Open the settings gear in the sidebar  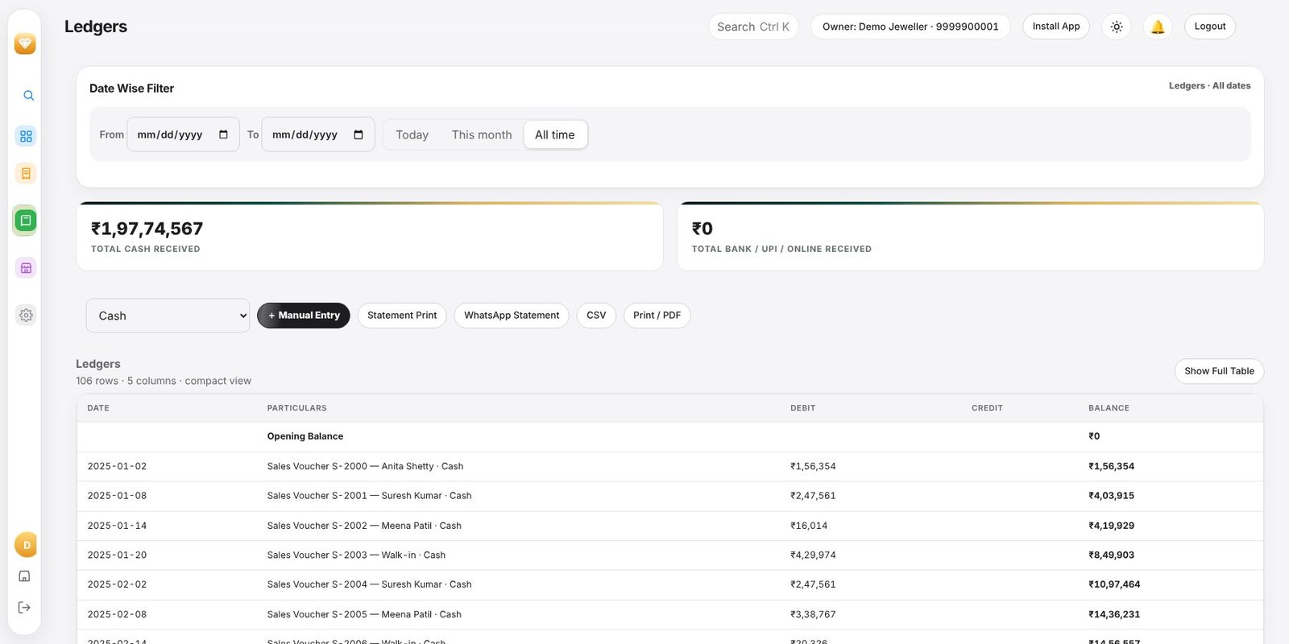tap(26, 315)
